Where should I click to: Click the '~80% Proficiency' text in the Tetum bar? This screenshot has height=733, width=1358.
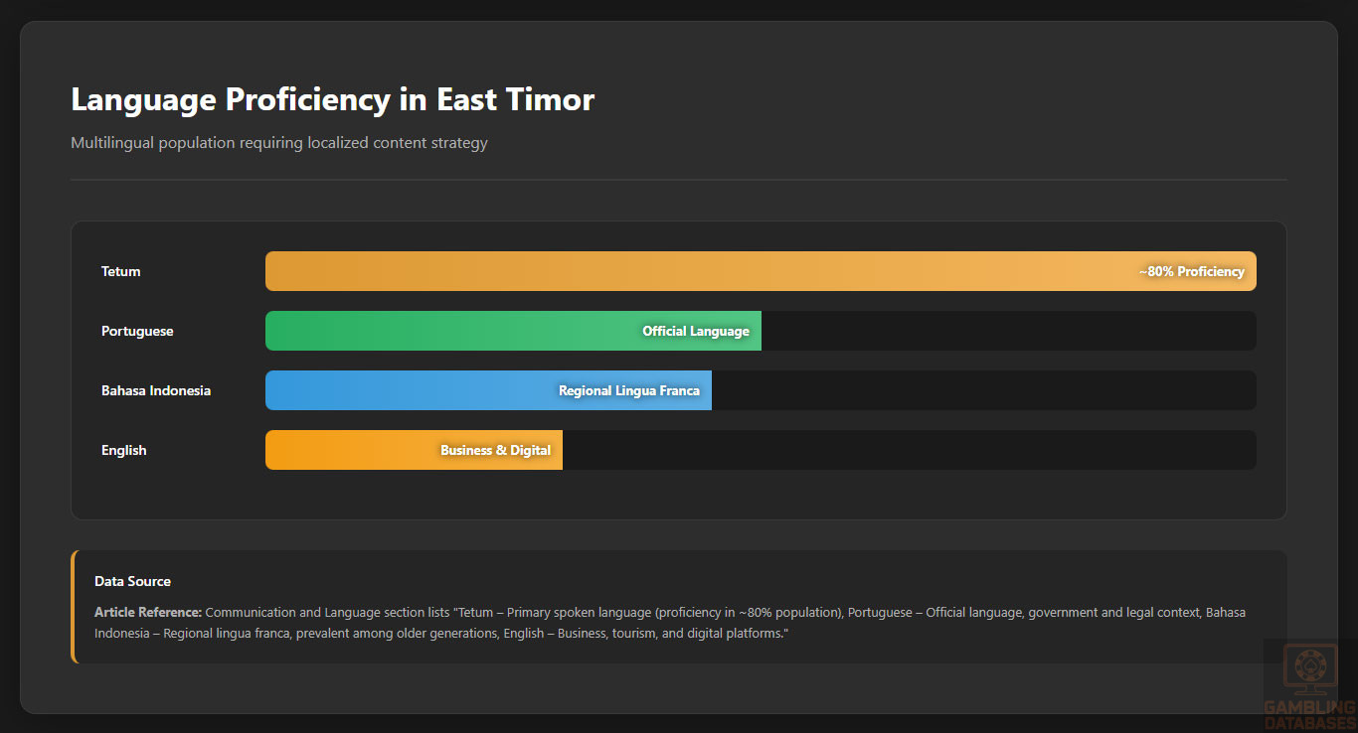(x=1191, y=271)
